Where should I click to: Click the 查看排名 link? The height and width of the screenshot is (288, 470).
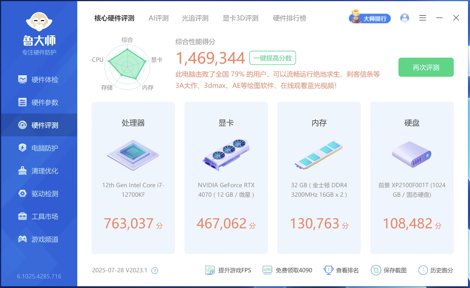[x=341, y=270]
